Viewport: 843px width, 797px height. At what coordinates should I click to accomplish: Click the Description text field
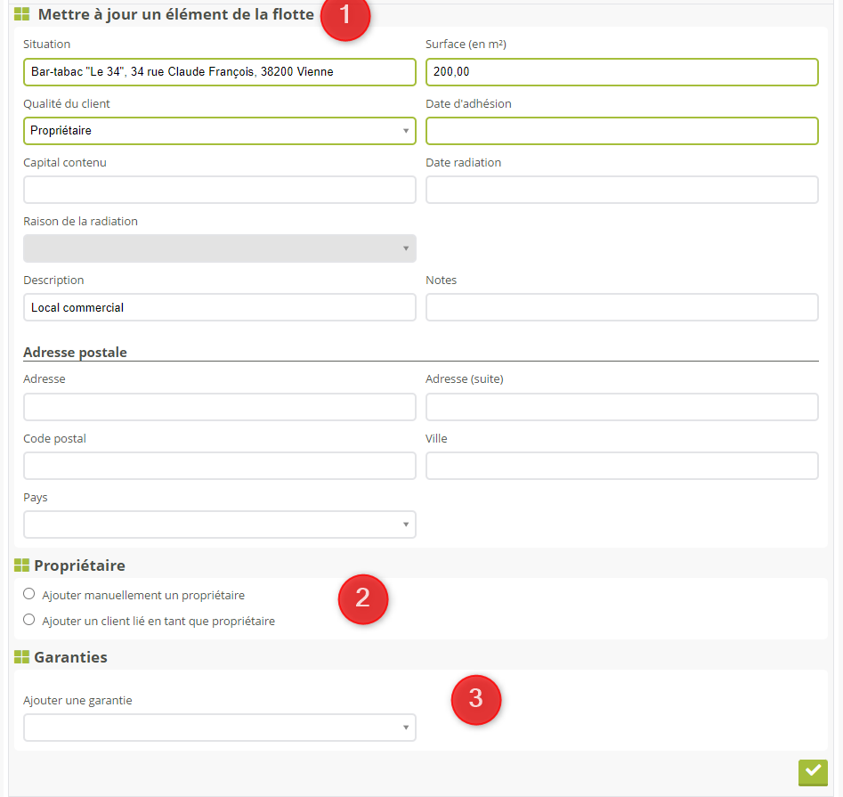(219, 307)
